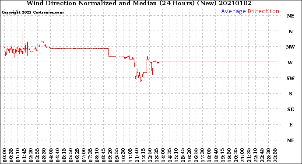Click the bottom 'NE' axis label
Screen dimensions: 302x164
tap(291, 140)
